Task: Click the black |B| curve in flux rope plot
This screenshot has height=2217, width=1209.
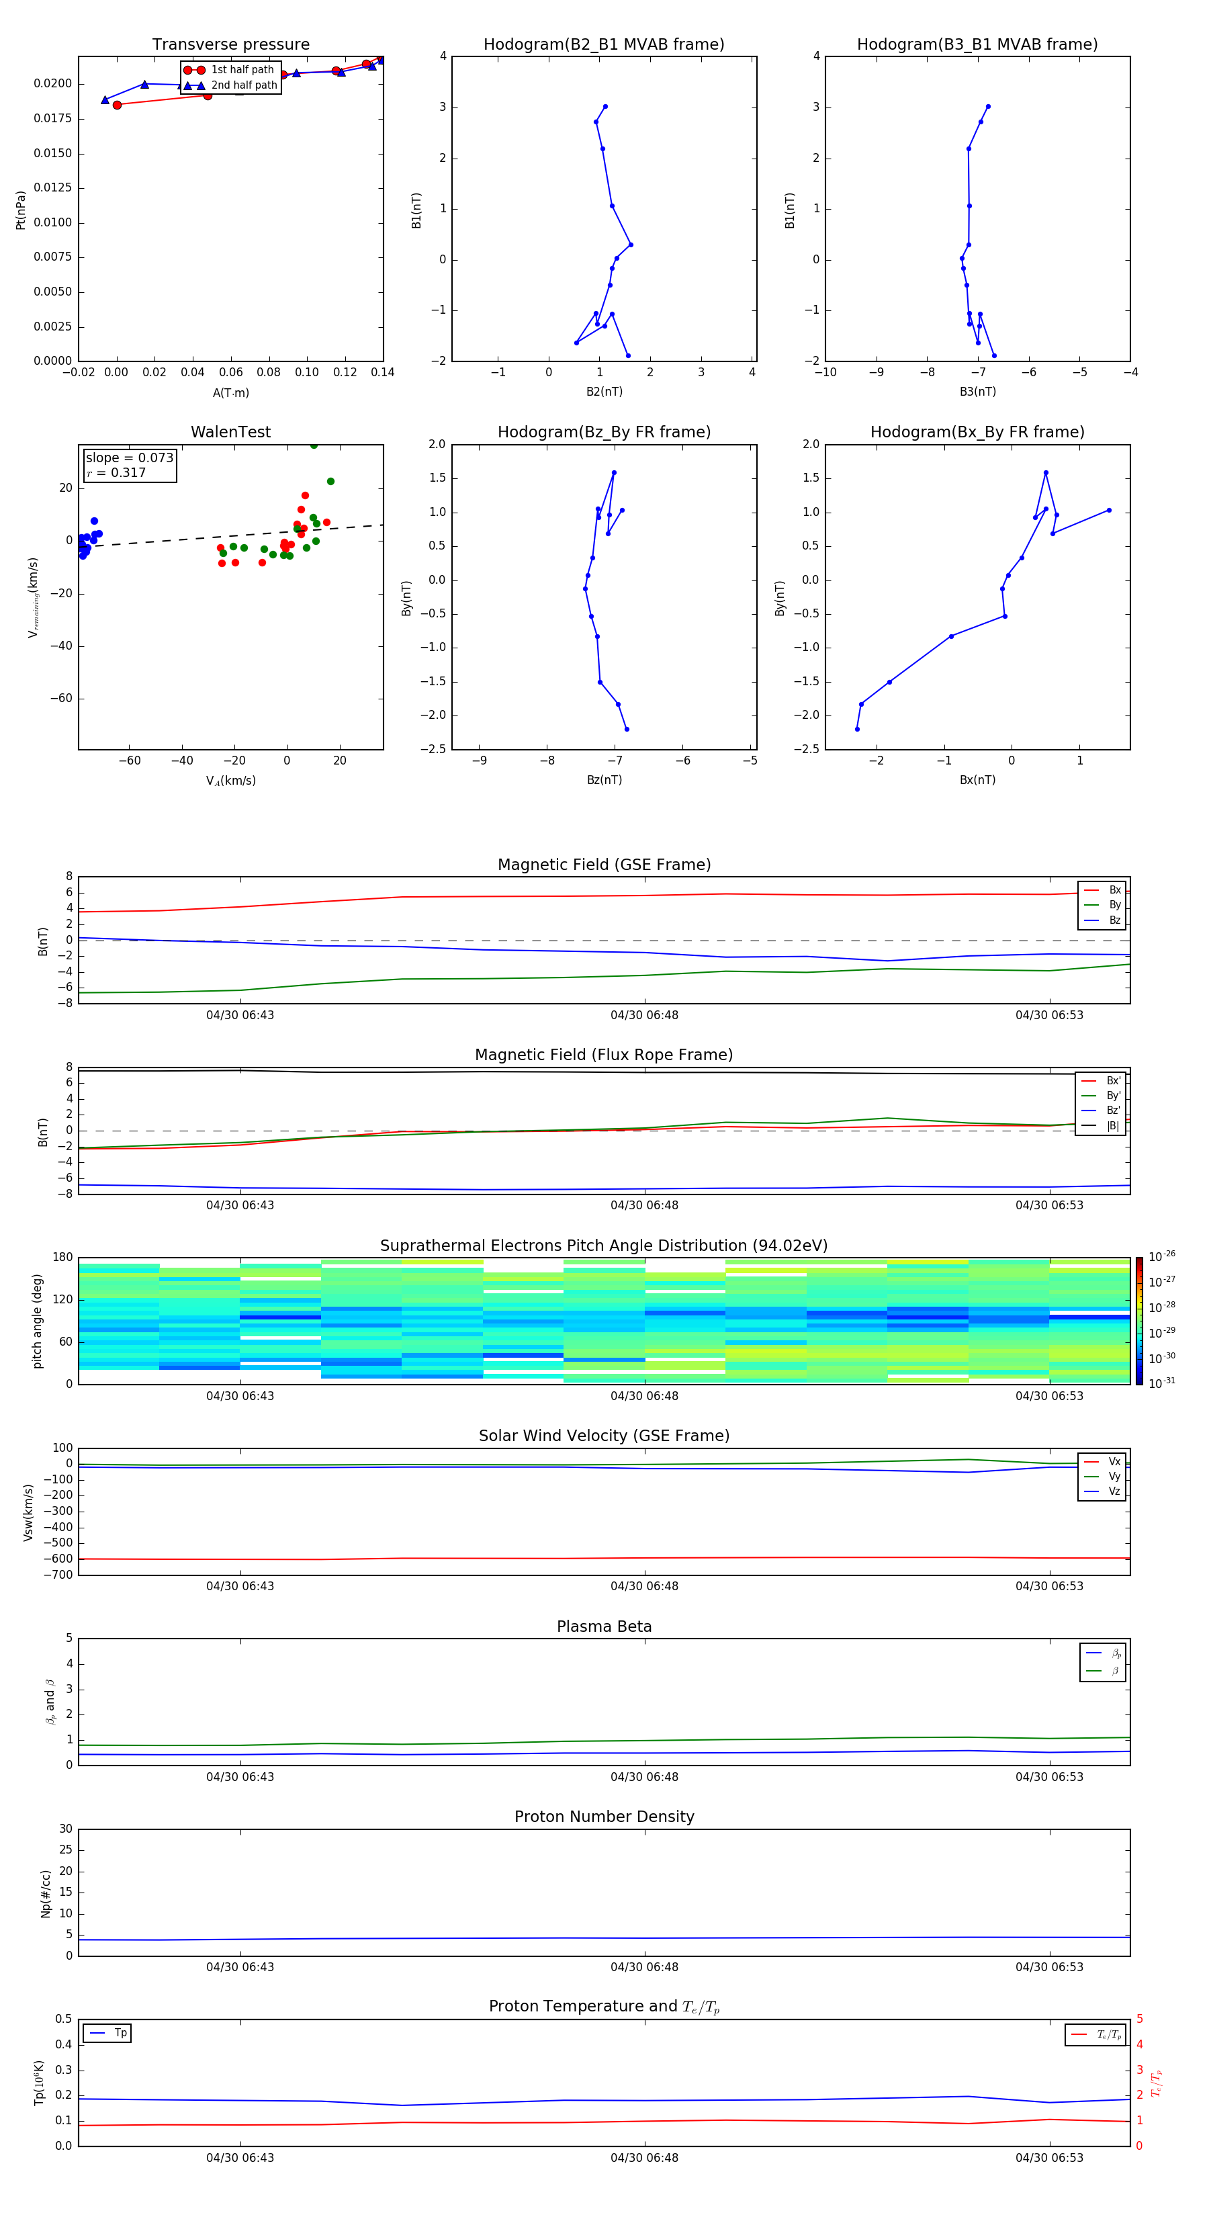Action: tap(604, 1072)
